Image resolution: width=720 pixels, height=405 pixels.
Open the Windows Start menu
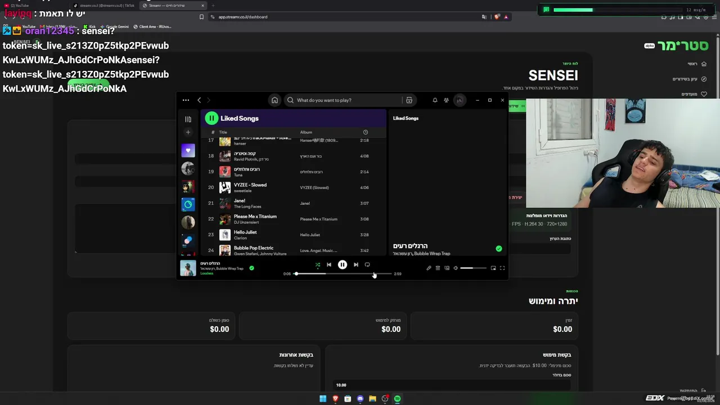[x=323, y=399]
